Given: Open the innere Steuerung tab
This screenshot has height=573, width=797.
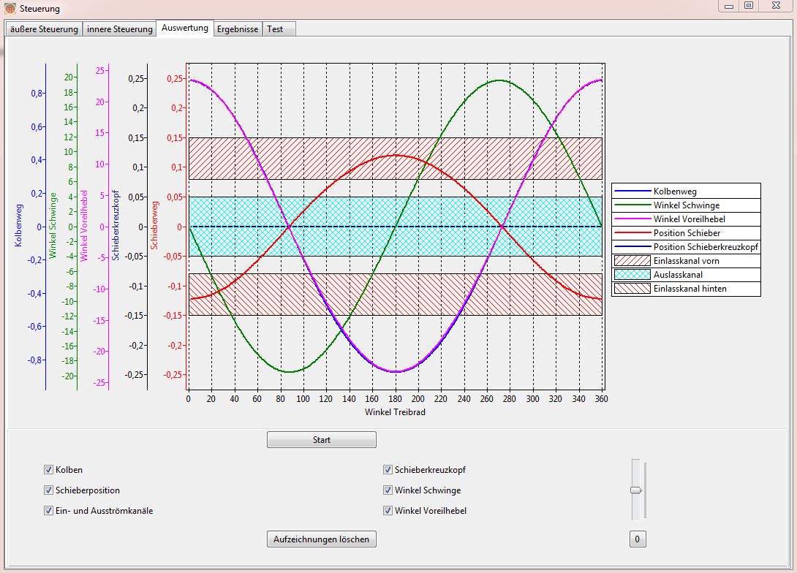Looking at the screenshot, I should 120,29.
